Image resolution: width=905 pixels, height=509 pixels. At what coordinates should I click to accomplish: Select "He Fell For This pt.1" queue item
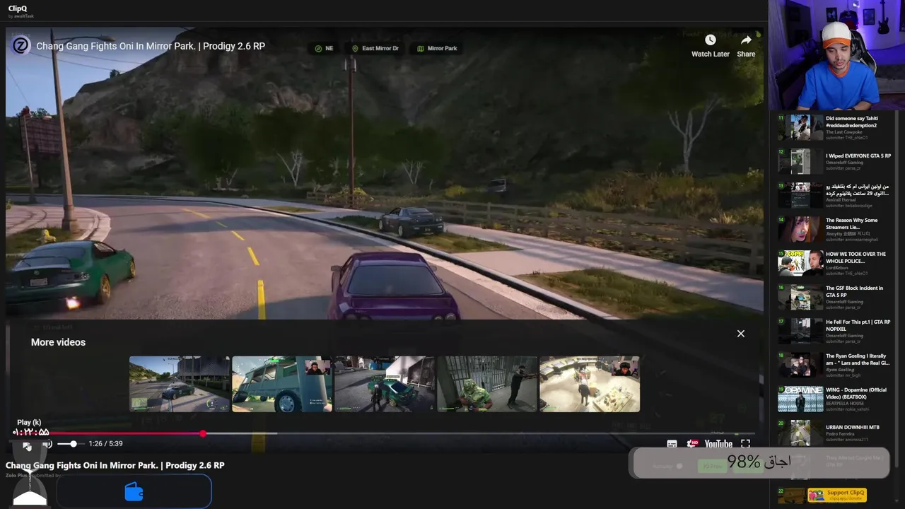tap(834, 332)
